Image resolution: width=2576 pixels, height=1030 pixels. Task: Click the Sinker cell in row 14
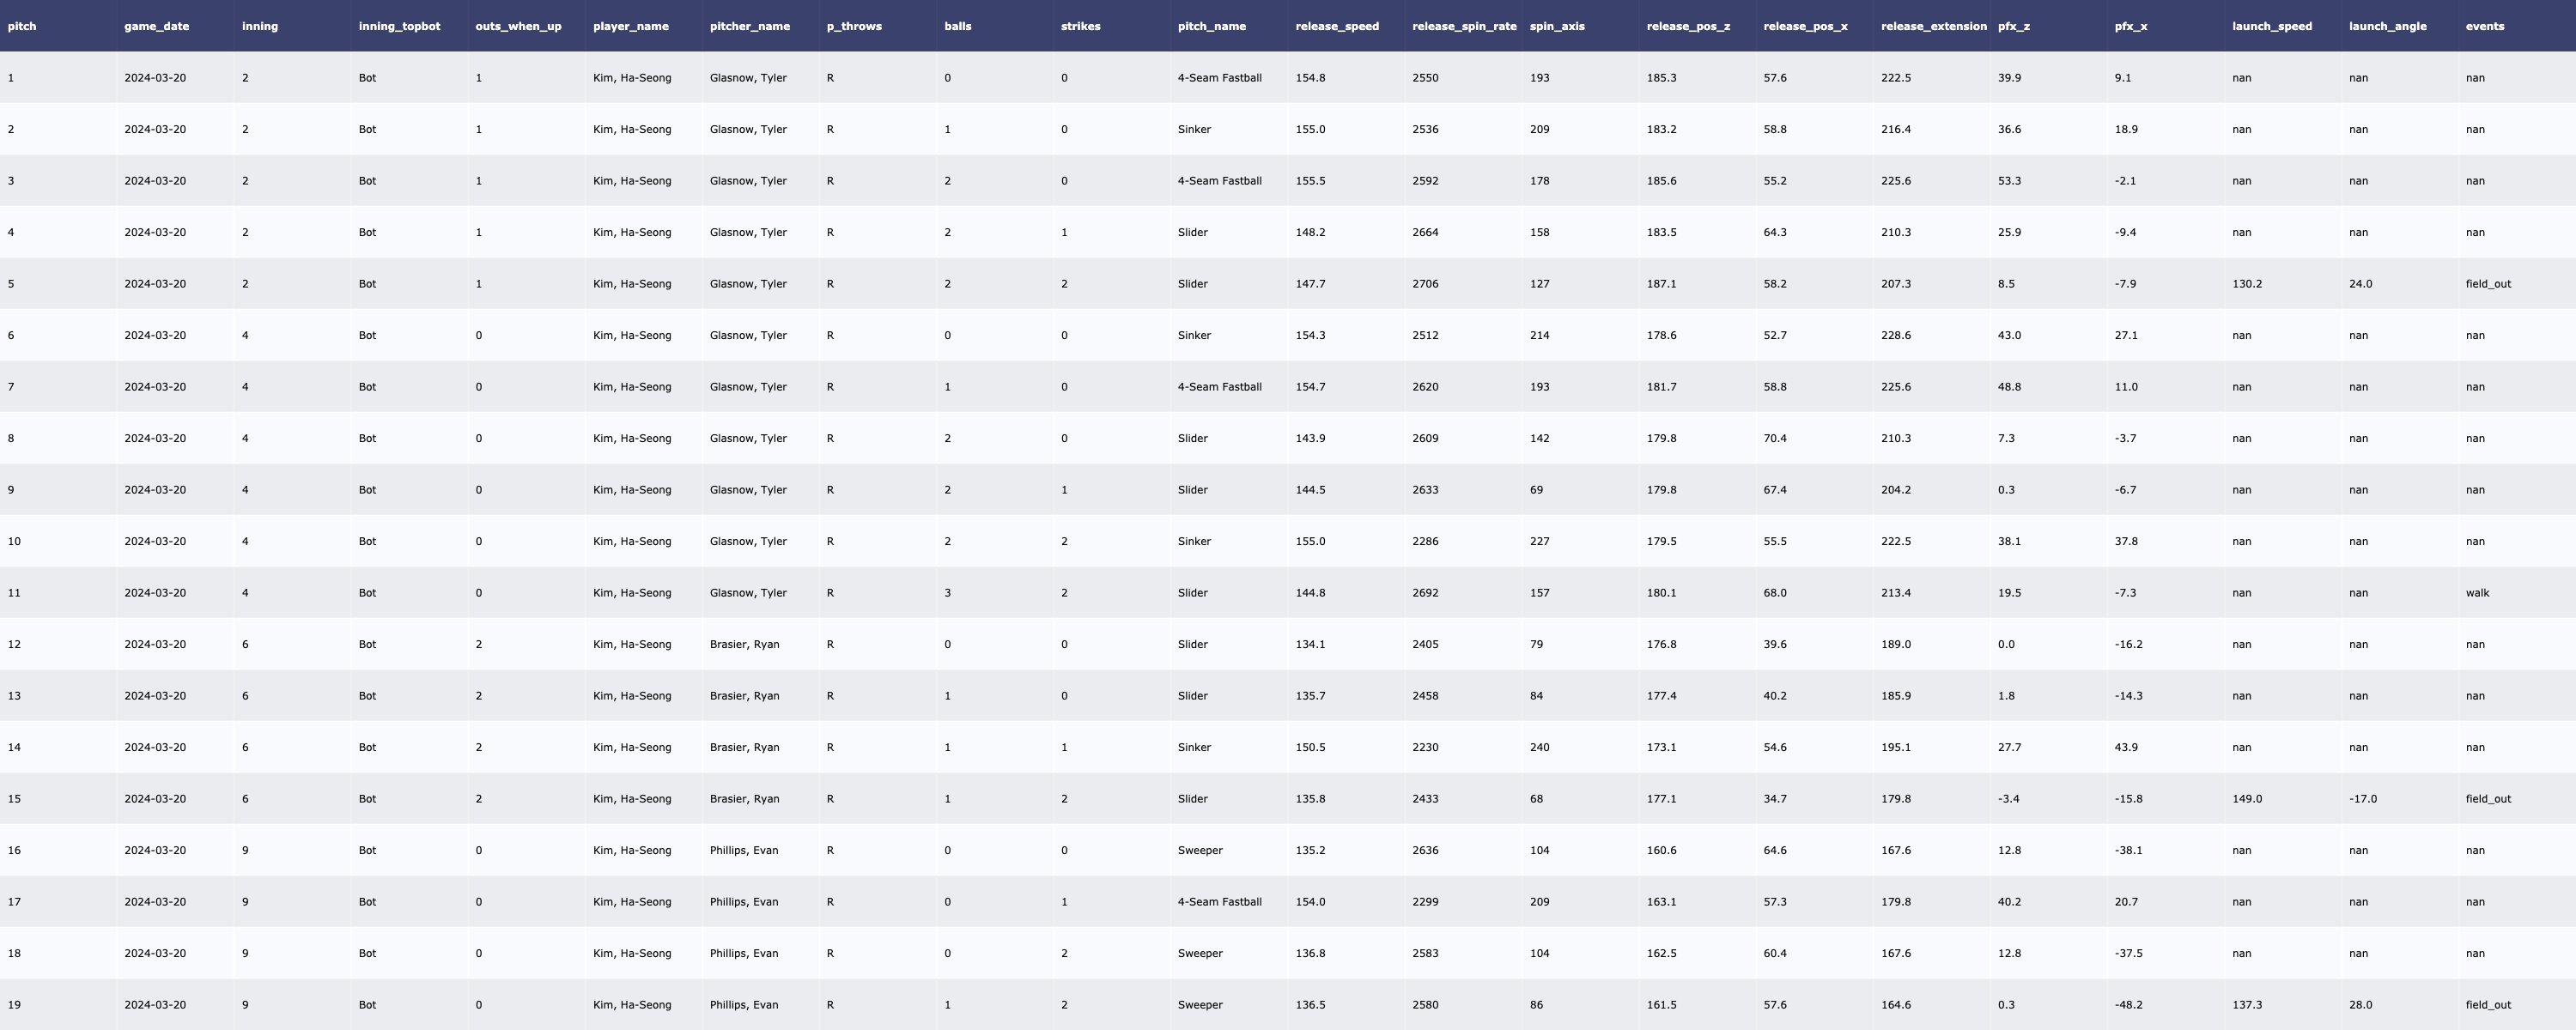point(1194,748)
